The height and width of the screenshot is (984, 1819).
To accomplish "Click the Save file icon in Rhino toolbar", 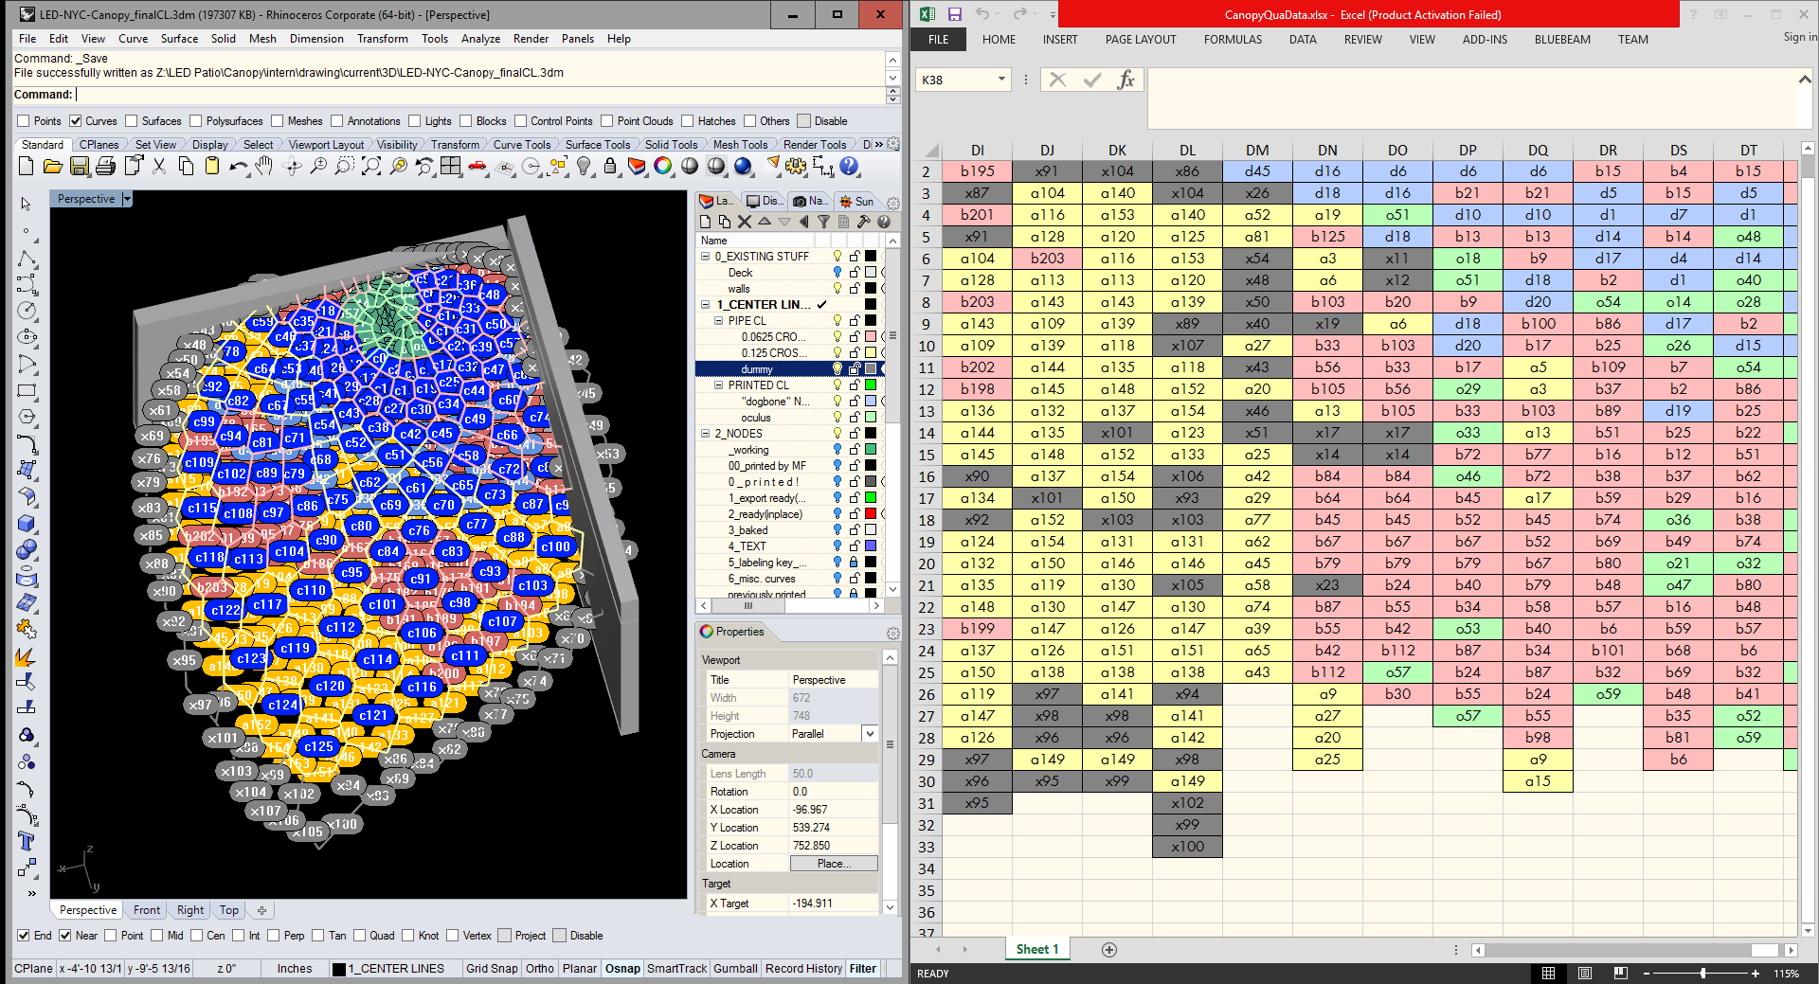I will [x=80, y=167].
